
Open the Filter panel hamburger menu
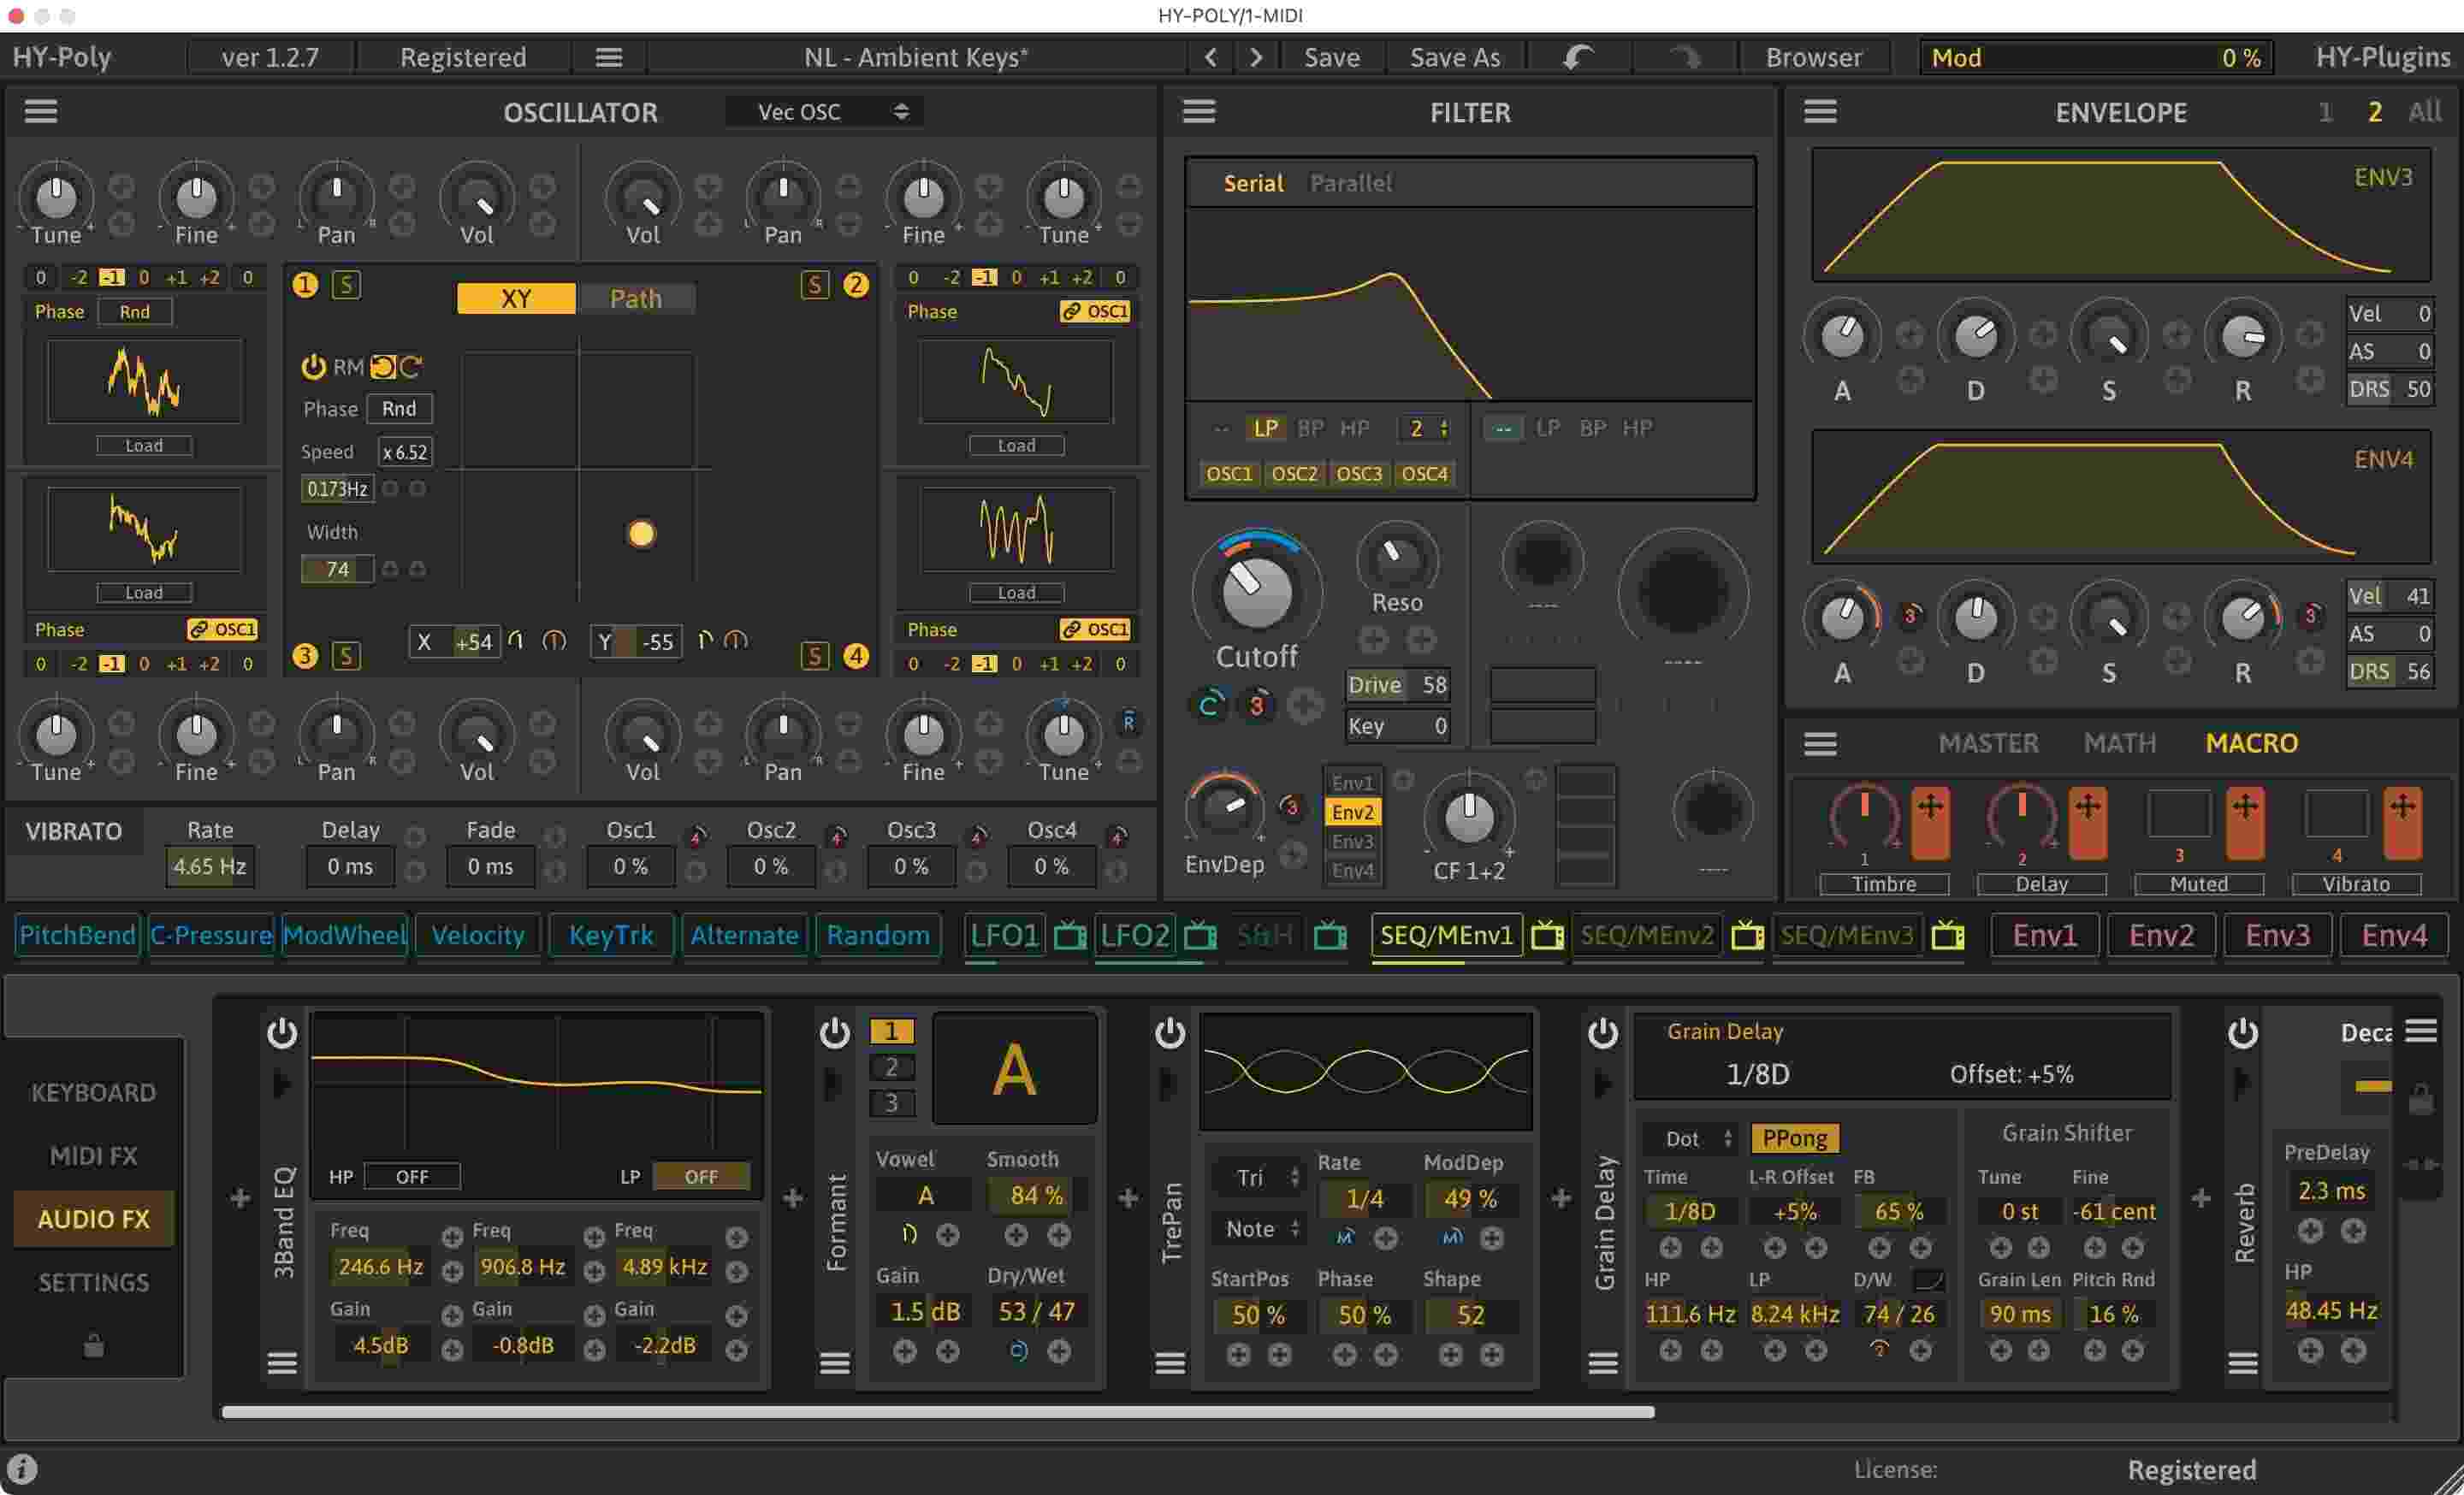tap(1199, 111)
